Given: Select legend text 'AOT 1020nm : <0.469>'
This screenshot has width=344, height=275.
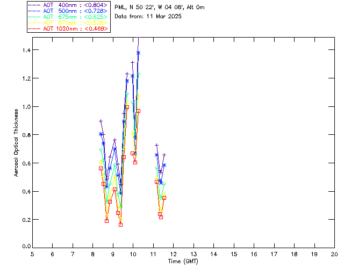Looking at the screenshot, I should (75, 28).
